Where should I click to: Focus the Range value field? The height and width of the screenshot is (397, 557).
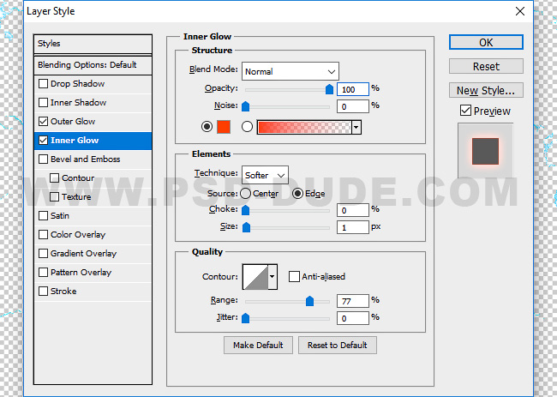pos(353,301)
